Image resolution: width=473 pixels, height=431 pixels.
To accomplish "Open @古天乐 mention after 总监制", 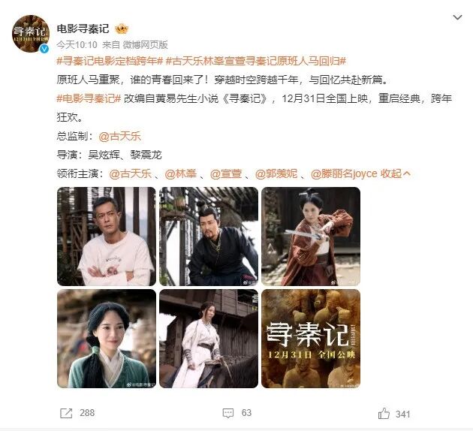I will pyautogui.click(x=120, y=136).
